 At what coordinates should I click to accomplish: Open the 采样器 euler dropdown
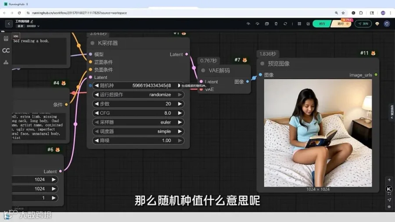(x=138, y=122)
